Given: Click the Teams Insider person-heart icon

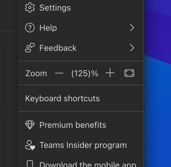Looking at the screenshot, I should [x=30, y=145].
